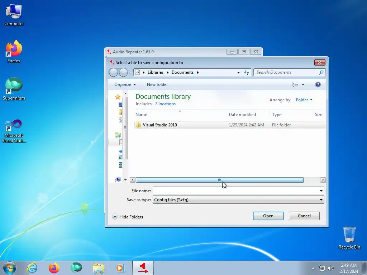This screenshot has height=275, width=367.
Task: Open the 2 locations link
Action: pyautogui.click(x=165, y=104)
